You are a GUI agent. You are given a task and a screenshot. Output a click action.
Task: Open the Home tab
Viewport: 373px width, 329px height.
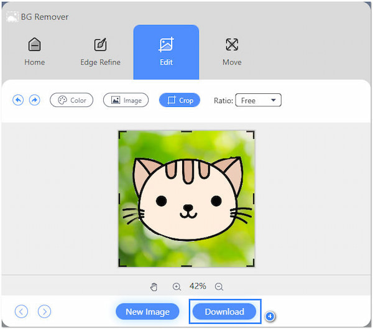click(35, 52)
